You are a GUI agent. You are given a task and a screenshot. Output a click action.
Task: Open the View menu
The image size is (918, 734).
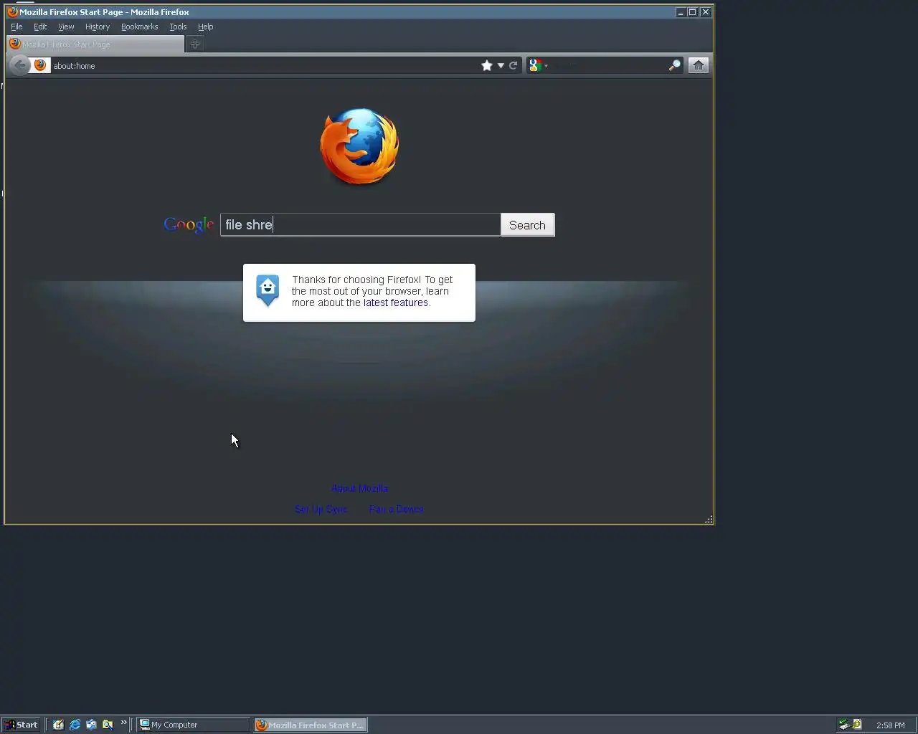pyautogui.click(x=66, y=27)
